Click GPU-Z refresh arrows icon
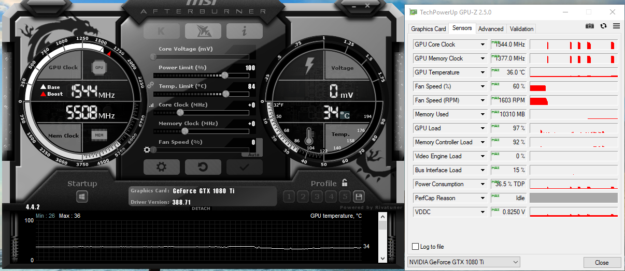The height and width of the screenshot is (271, 625). tap(603, 26)
